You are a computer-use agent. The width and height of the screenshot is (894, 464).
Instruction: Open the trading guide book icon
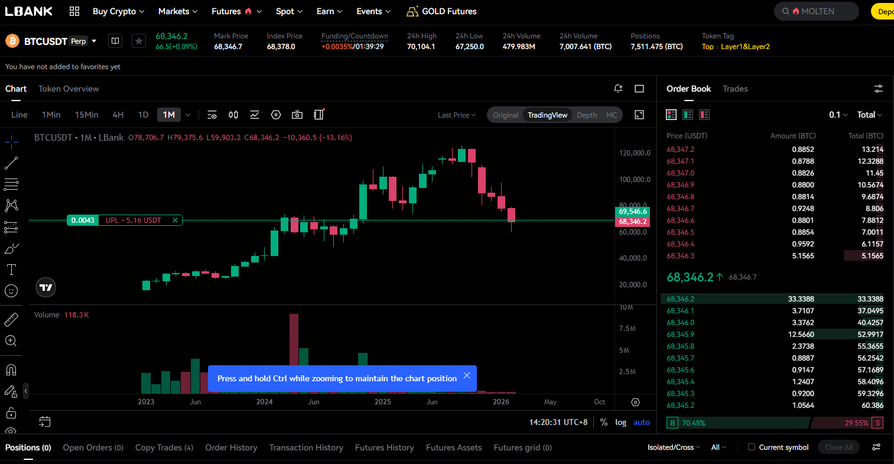point(115,41)
